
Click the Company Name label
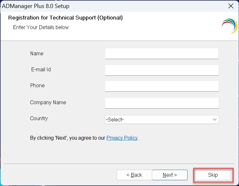click(48, 103)
